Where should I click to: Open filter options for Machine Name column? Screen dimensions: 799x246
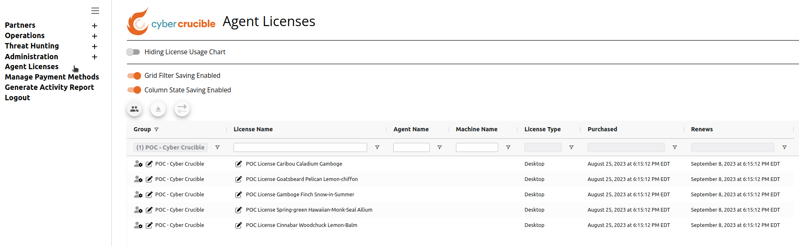508,147
